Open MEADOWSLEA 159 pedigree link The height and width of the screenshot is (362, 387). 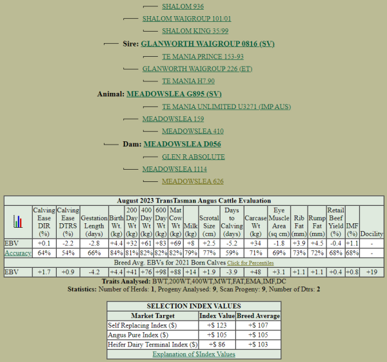(173, 119)
